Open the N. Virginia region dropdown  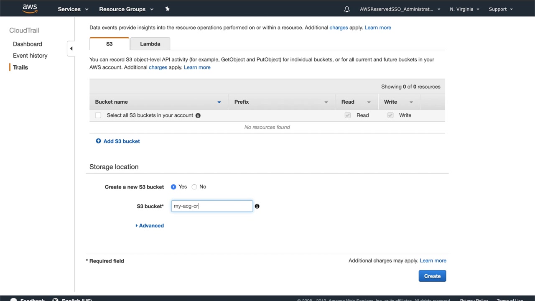464,9
